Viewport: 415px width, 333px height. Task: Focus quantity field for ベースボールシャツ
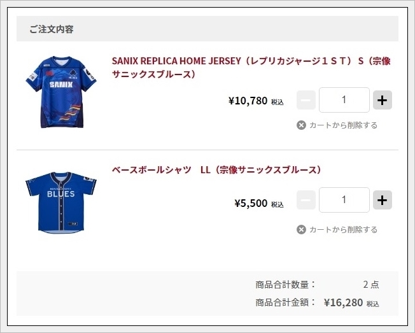(x=344, y=200)
